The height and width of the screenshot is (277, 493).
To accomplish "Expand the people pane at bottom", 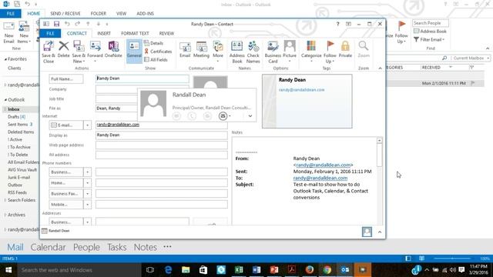I will tap(380, 232).
